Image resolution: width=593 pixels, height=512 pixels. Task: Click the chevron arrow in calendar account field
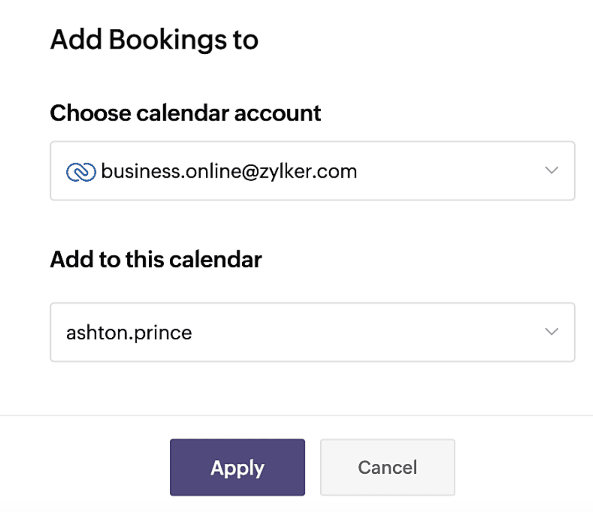pyautogui.click(x=552, y=170)
